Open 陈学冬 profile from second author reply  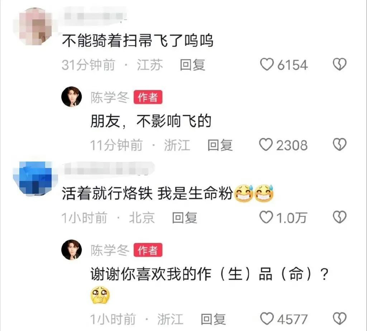(x=110, y=250)
